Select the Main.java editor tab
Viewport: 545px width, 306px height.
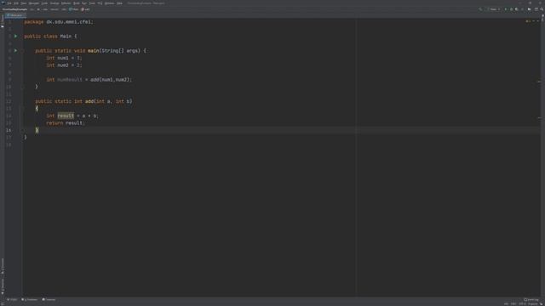[14, 15]
